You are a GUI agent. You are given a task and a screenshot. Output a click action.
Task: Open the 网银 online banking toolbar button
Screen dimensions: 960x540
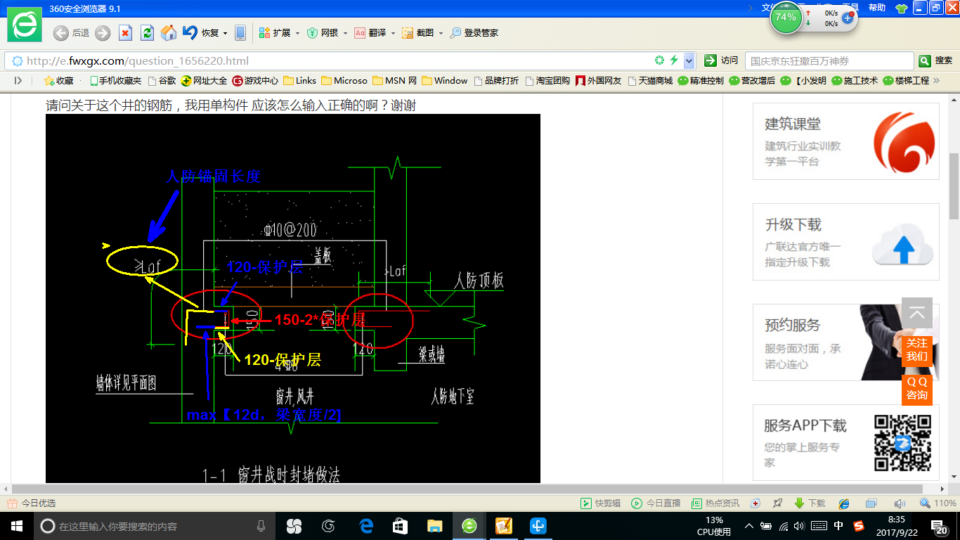[x=323, y=33]
